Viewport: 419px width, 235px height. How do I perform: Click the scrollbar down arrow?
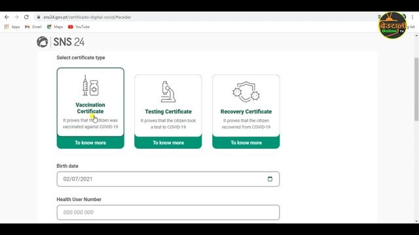click(x=416, y=221)
